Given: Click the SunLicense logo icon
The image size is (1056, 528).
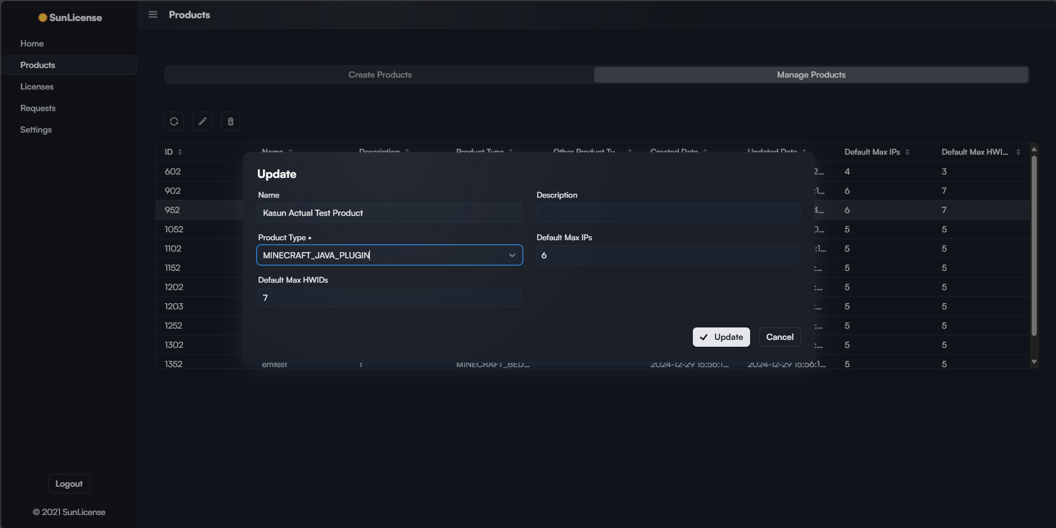Looking at the screenshot, I should (x=42, y=18).
